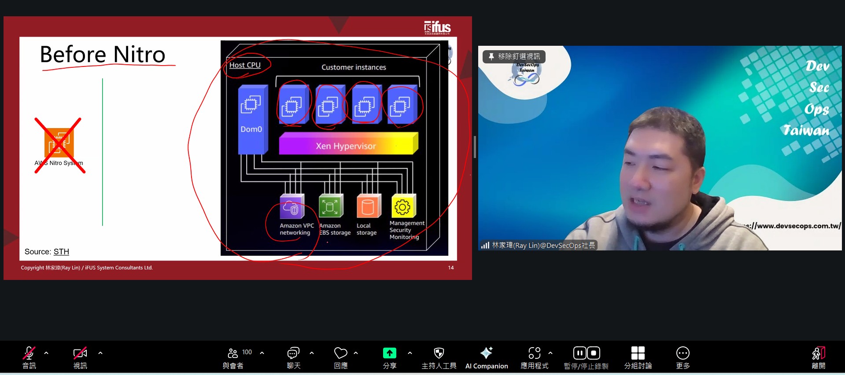The height and width of the screenshot is (375, 845).
Task: Open reactions heart icon
Action: pyautogui.click(x=340, y=353)
